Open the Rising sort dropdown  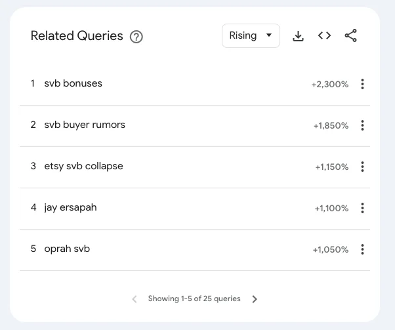251,36
